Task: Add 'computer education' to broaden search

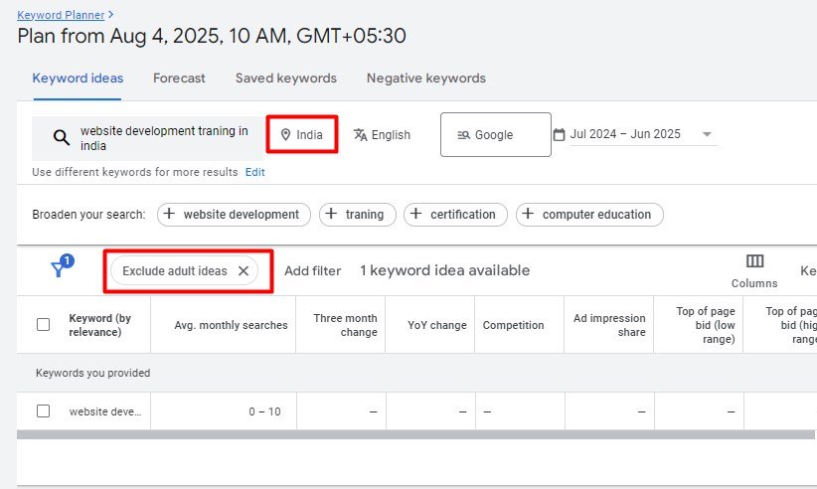Action: (x=589, y=215)
